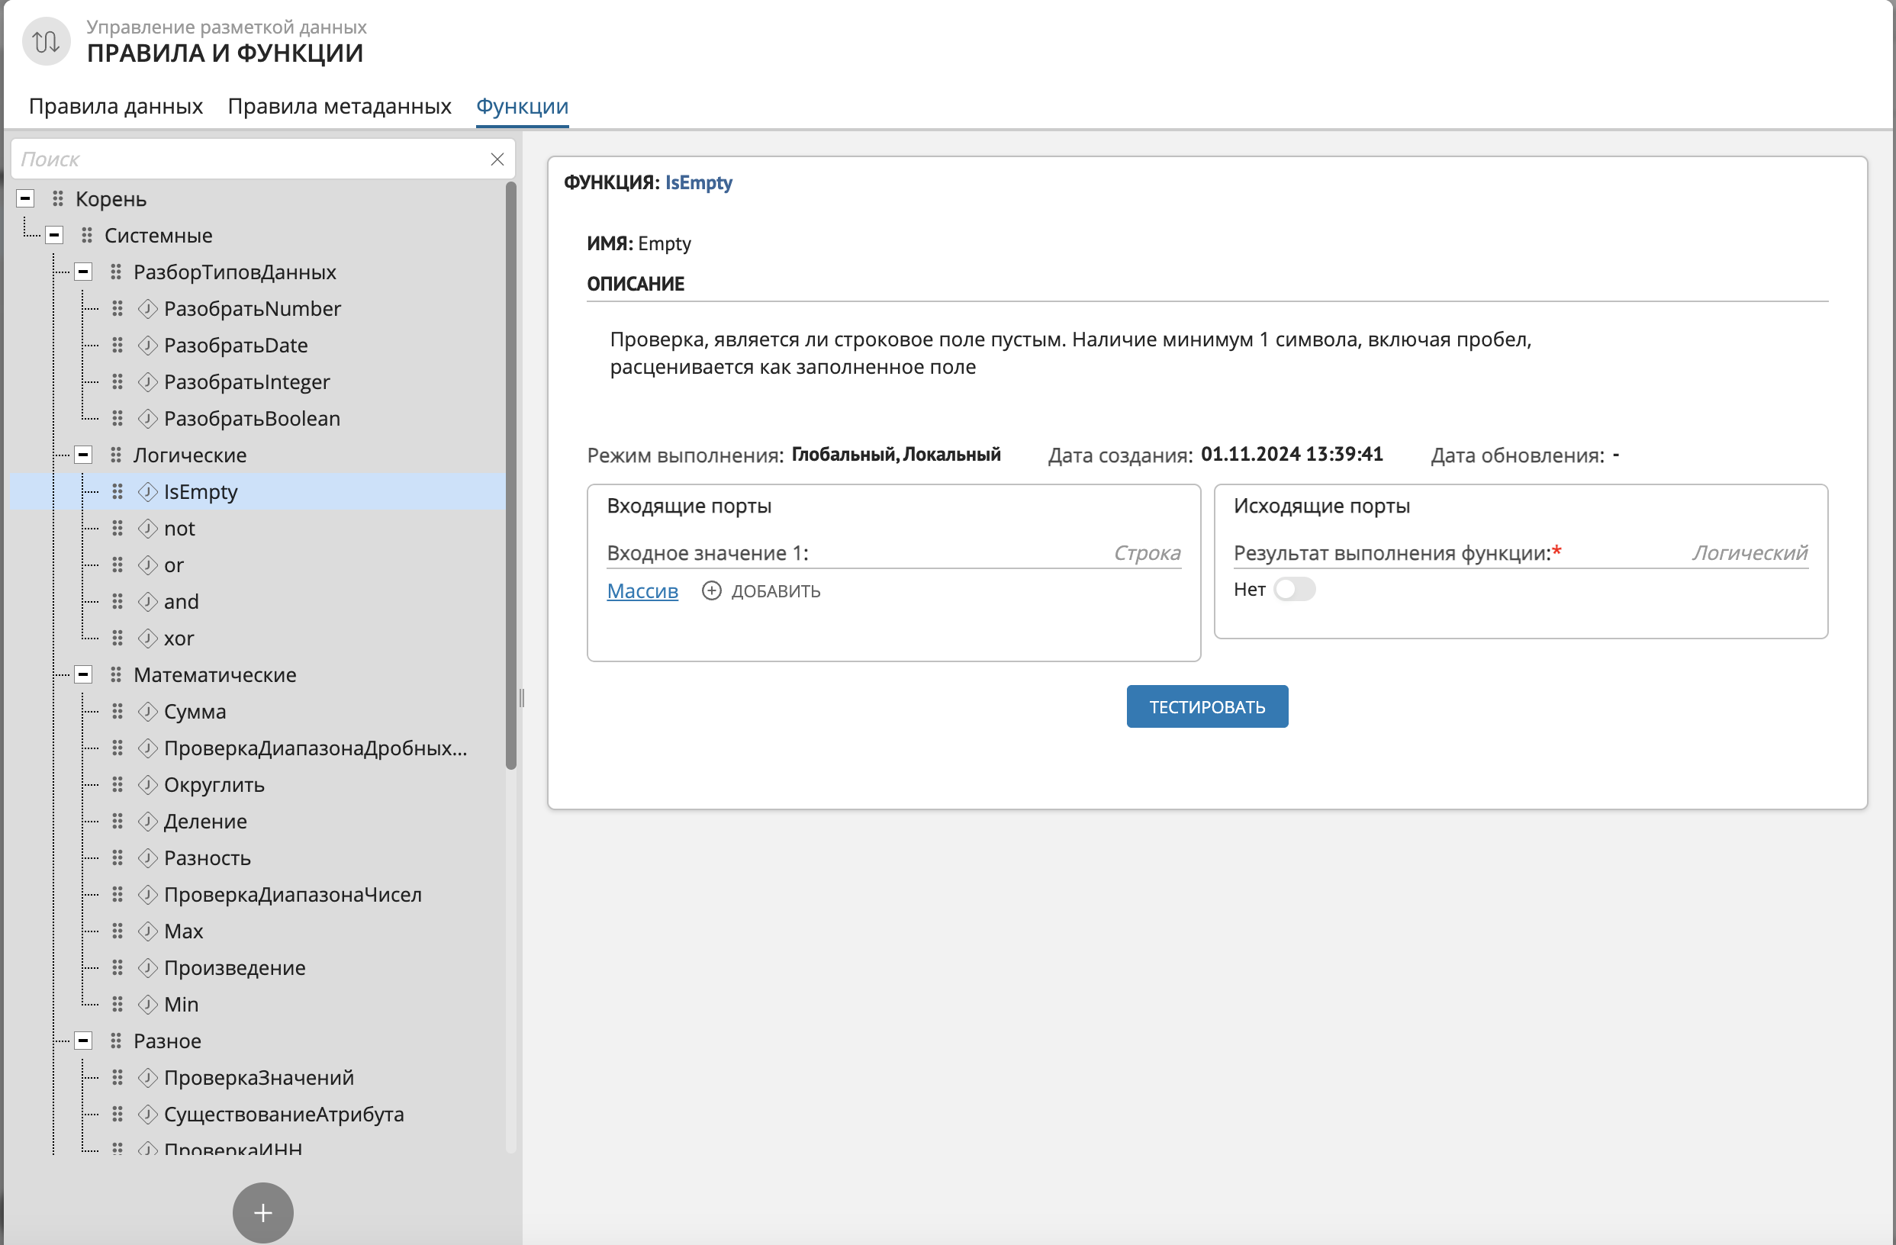Click the rules and functions header icon

tap(47, 41)
